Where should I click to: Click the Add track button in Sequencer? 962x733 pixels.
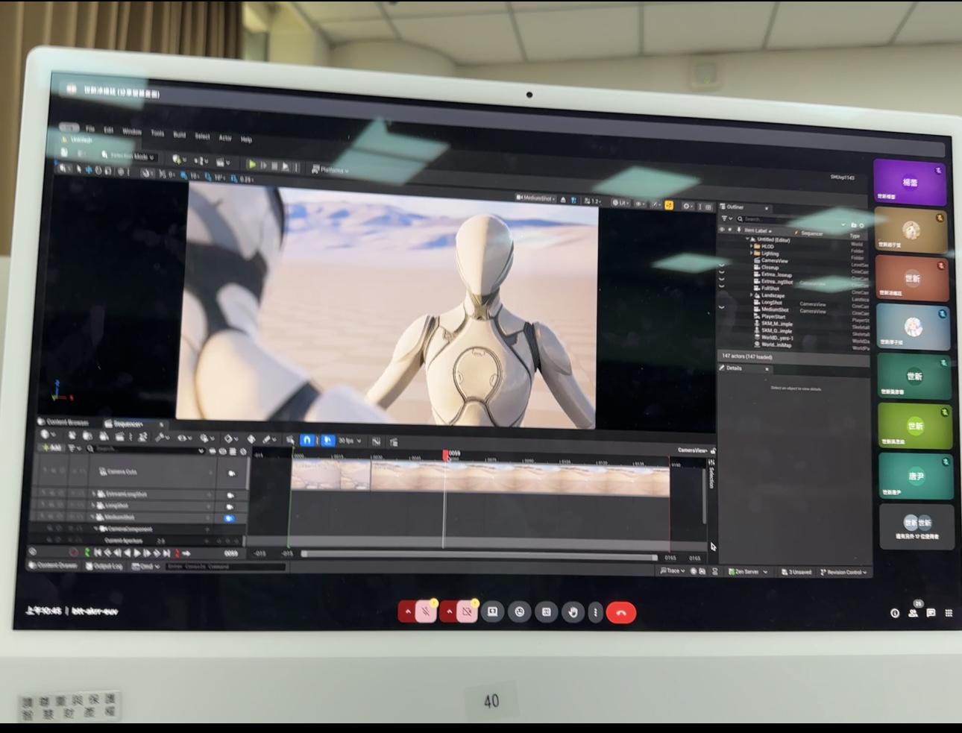51,448
